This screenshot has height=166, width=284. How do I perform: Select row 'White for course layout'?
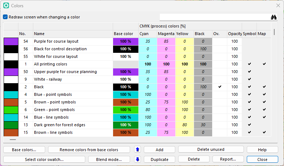(137, 56)
